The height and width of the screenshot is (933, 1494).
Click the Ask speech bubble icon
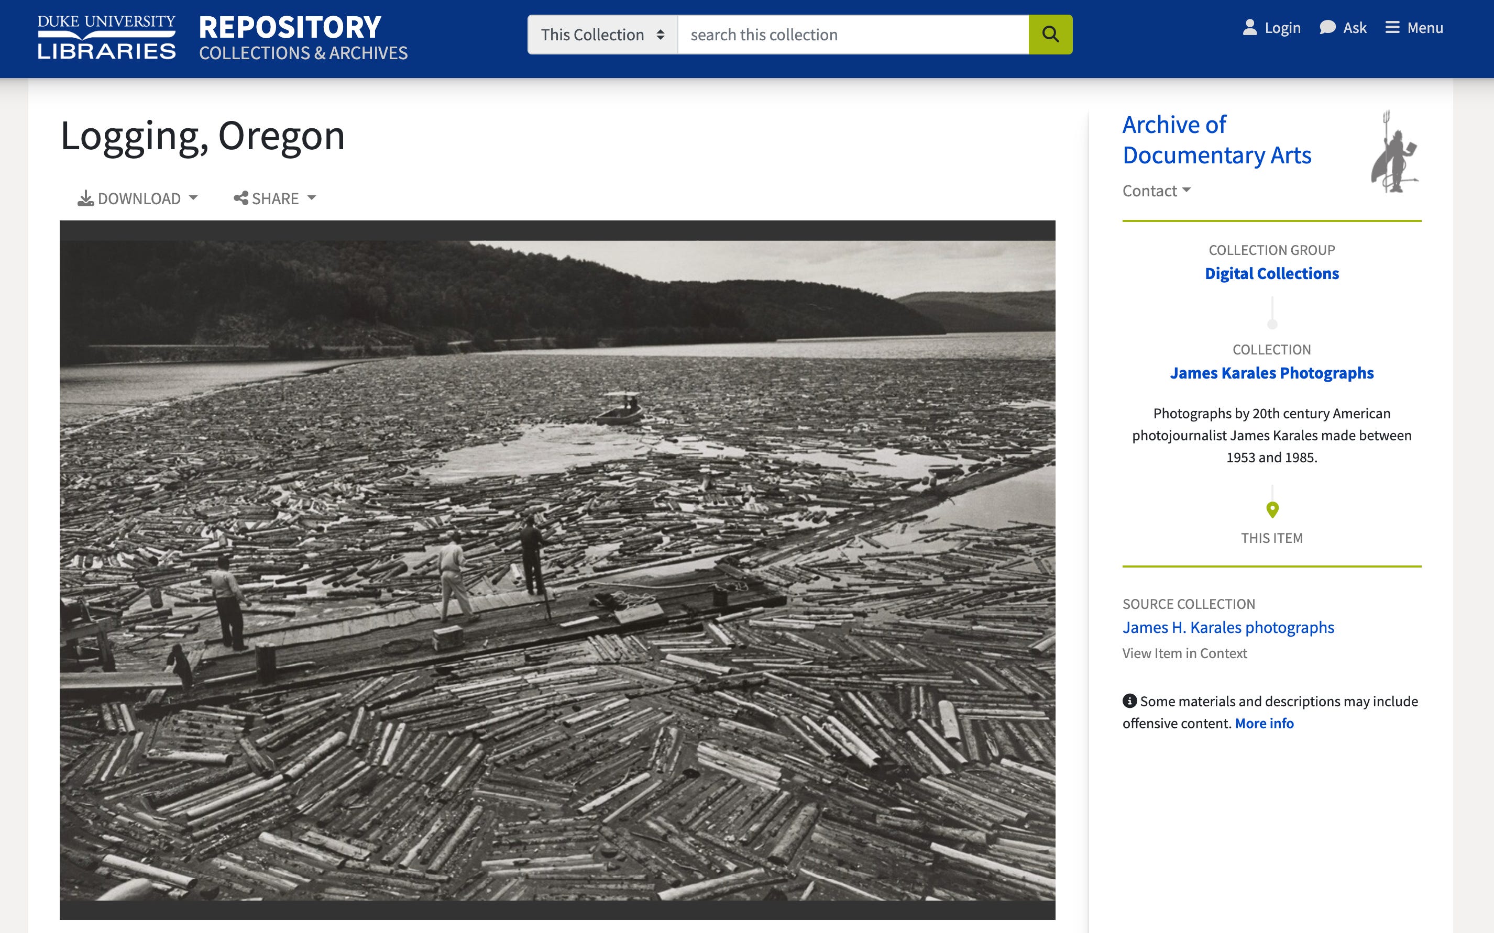pyautogui.click(x=1327, y=28)
